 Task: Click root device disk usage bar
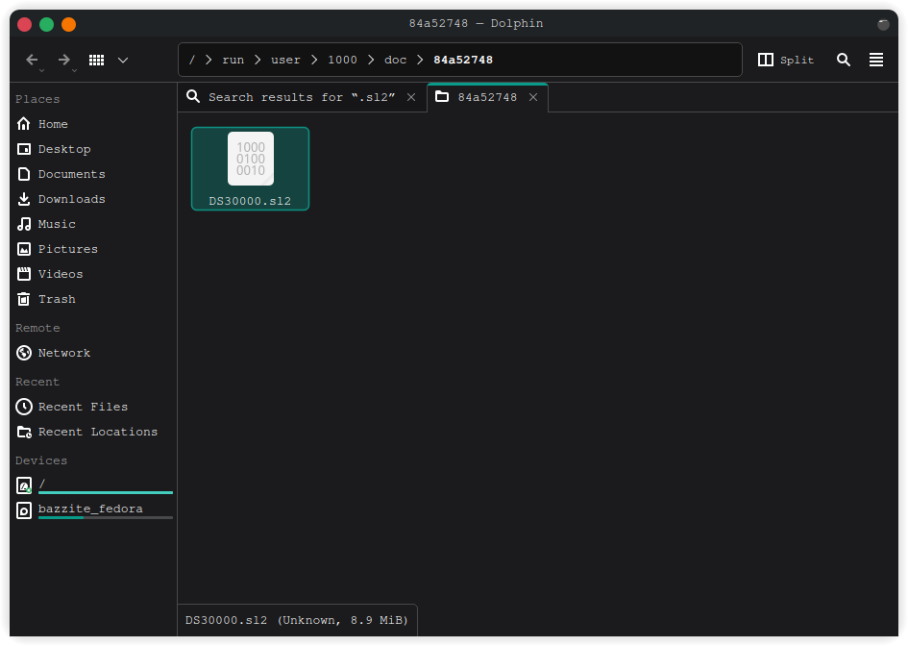pos(106,492)
